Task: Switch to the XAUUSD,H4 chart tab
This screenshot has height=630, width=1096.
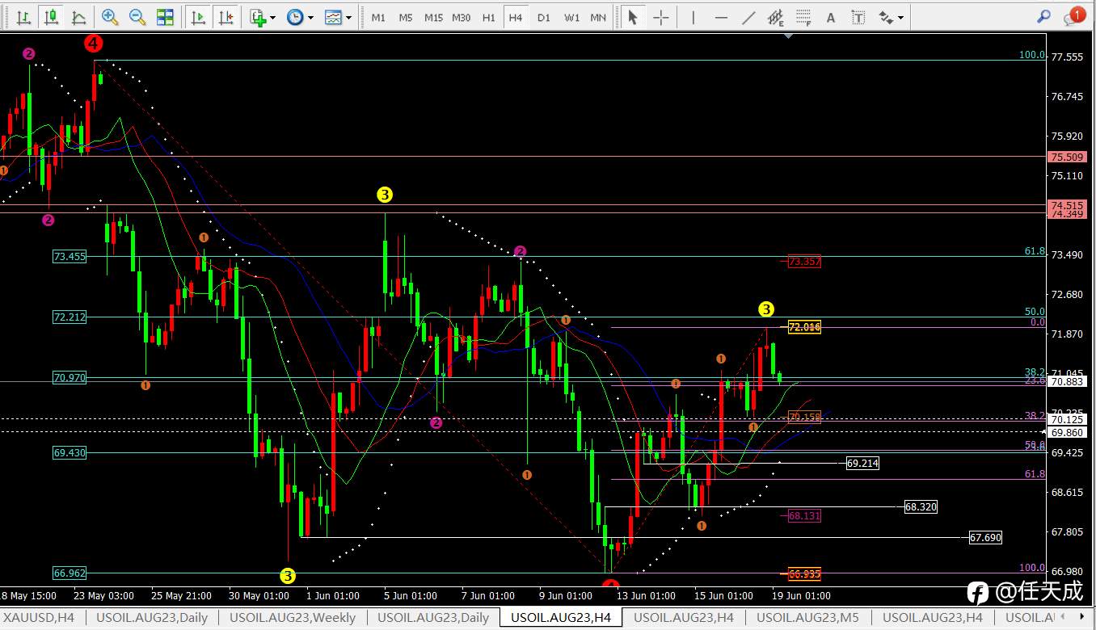Action: pyautogui.click(x=39, y=618)
